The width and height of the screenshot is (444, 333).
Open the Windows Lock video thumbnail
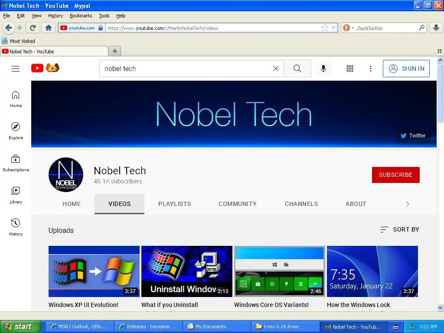pos(372,271)
